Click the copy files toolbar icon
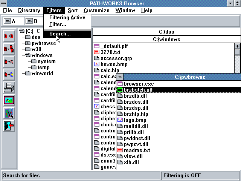The image size is (241, 181). (x=9, y=36)
